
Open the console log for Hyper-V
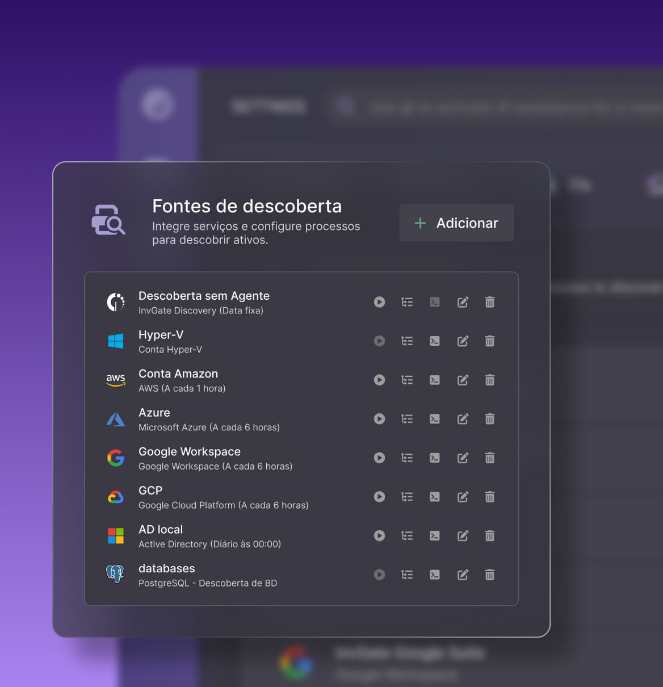click(x=434, y=341)
